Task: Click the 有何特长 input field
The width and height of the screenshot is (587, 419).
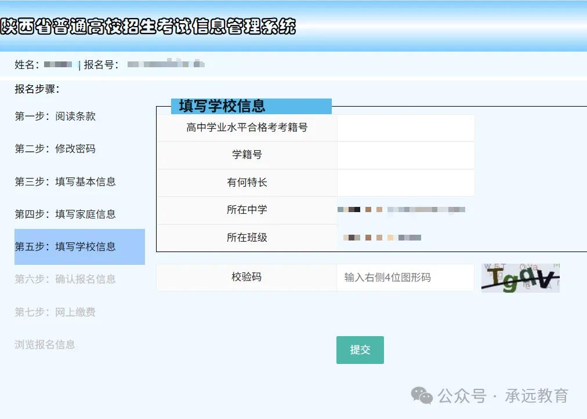Action: coord(406,183)
